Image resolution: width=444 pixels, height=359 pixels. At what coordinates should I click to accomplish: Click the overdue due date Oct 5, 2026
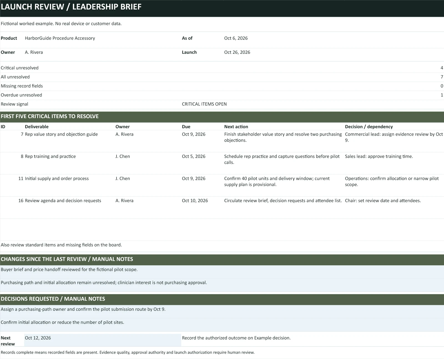(194, 156)
